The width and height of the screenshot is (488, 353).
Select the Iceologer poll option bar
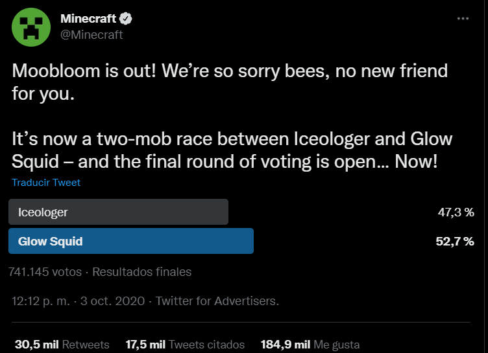click(118, 212)
